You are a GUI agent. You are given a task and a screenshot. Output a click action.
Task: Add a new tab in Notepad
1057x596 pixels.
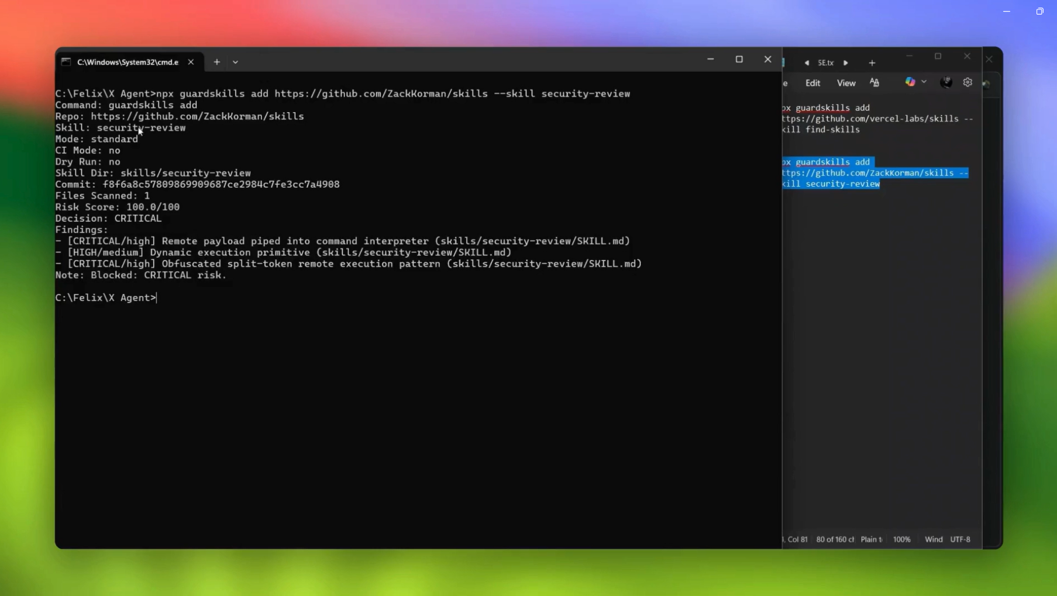[872, 63]
